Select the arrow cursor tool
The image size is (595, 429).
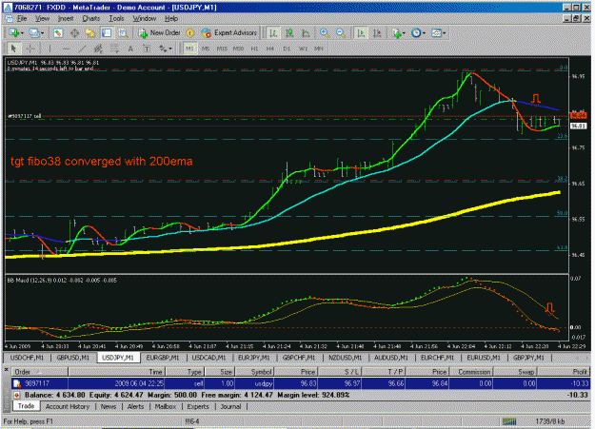pyautogui.click(x=14, y=49)
